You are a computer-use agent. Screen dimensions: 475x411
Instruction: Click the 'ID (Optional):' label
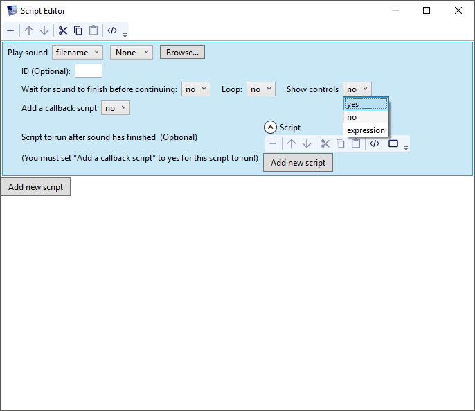point(46,71)
